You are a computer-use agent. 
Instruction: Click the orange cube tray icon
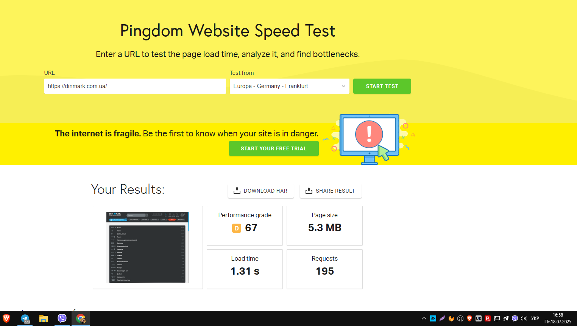(x=451, y=318)
